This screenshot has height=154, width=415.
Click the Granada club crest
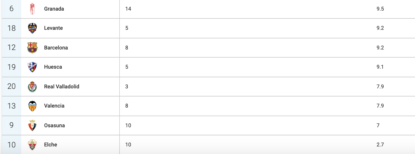pyautogui.click(x=32, y=9)
